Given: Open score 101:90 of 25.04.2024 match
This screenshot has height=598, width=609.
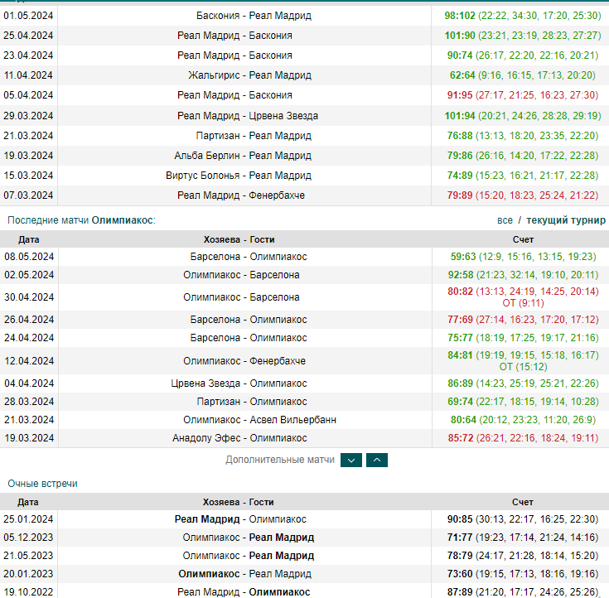Looking at the screenshot, I should point(460,36).
